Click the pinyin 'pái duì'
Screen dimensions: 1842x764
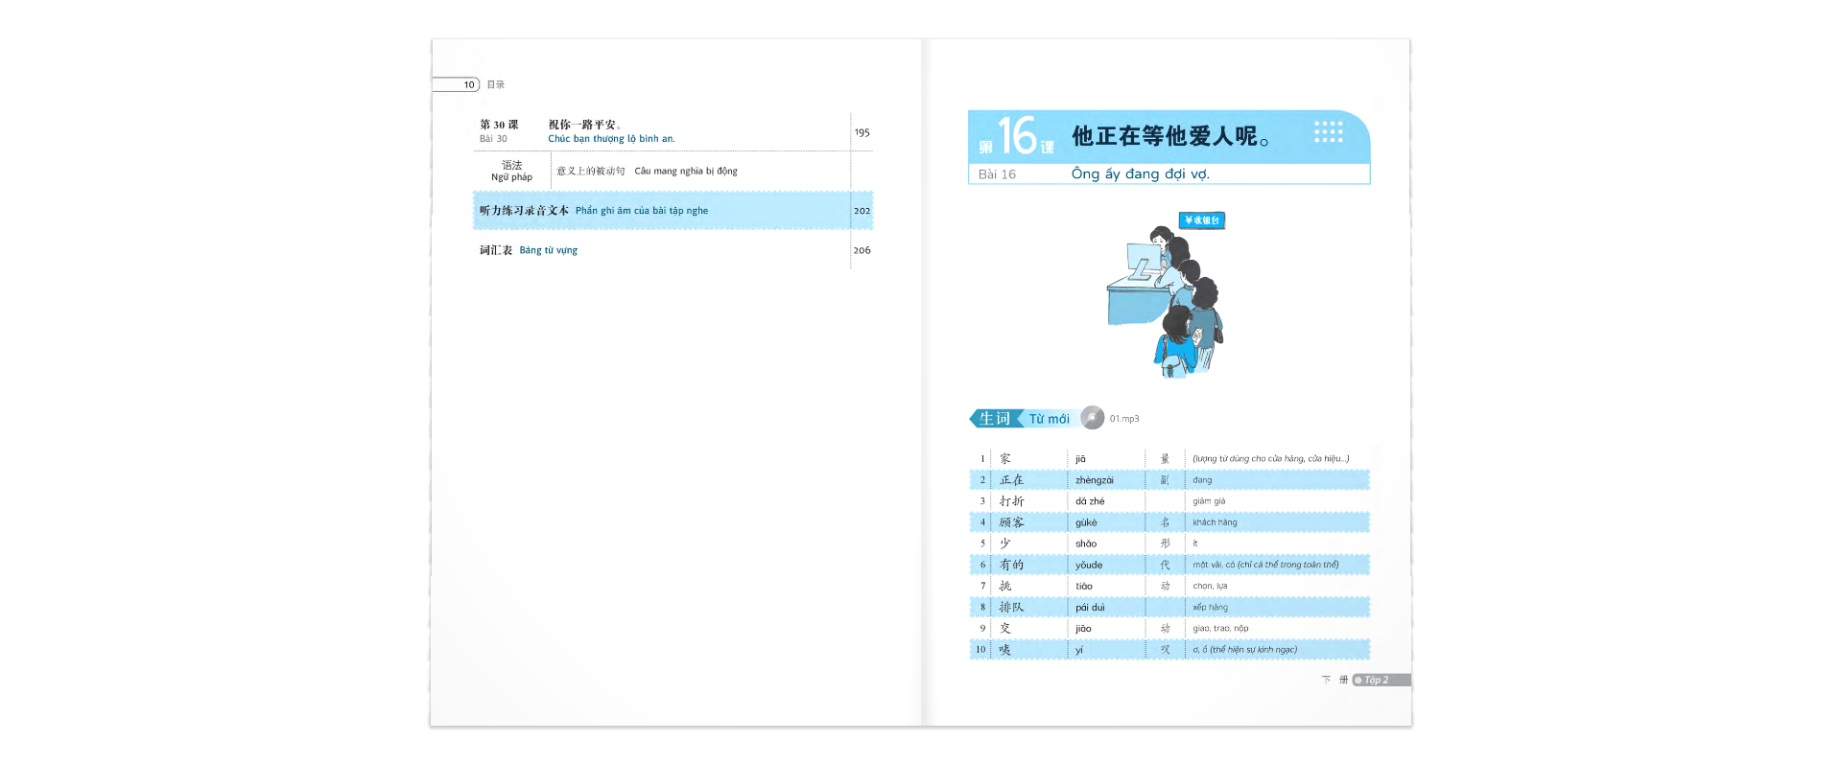1090,607
